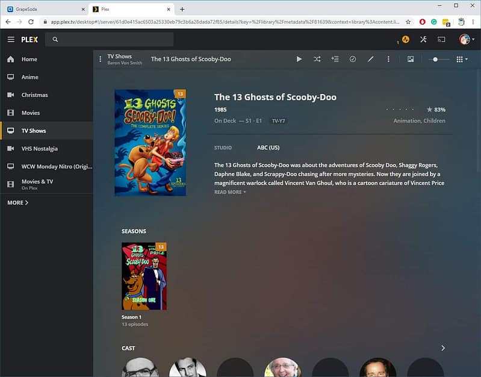
Task: Shuffle the show episodes
Action: [317, 59]
